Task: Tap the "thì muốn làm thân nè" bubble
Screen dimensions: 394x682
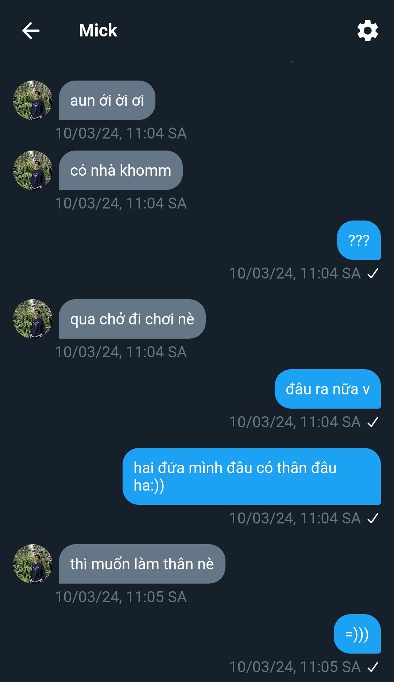Action: pos(142,564)
